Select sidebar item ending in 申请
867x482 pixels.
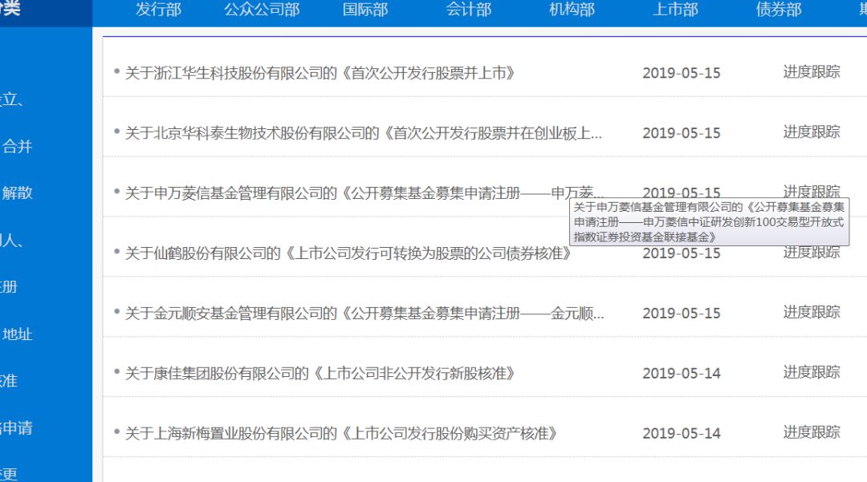[x=17, y=428]
